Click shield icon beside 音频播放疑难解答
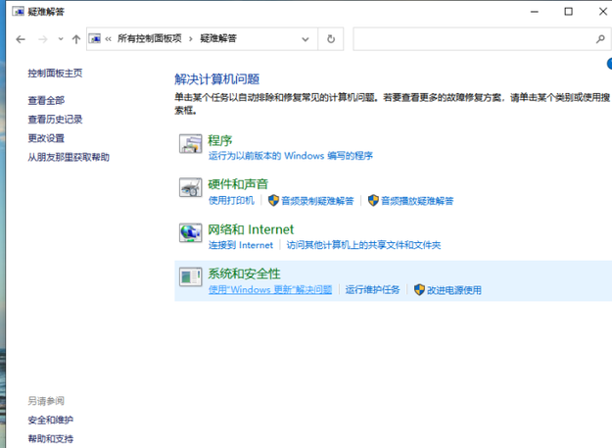 pyautogui.click(x=373, y=200)
